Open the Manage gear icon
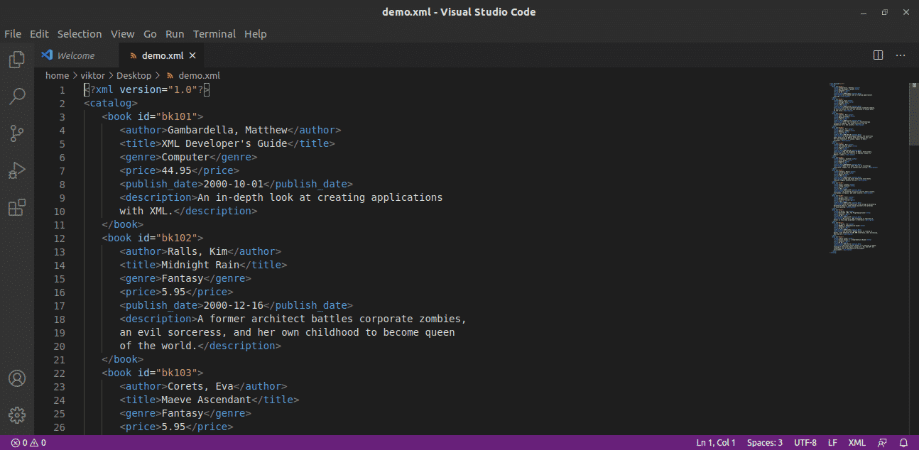The width and height of the screenshot is (919, 450). [x=17, y=415]
